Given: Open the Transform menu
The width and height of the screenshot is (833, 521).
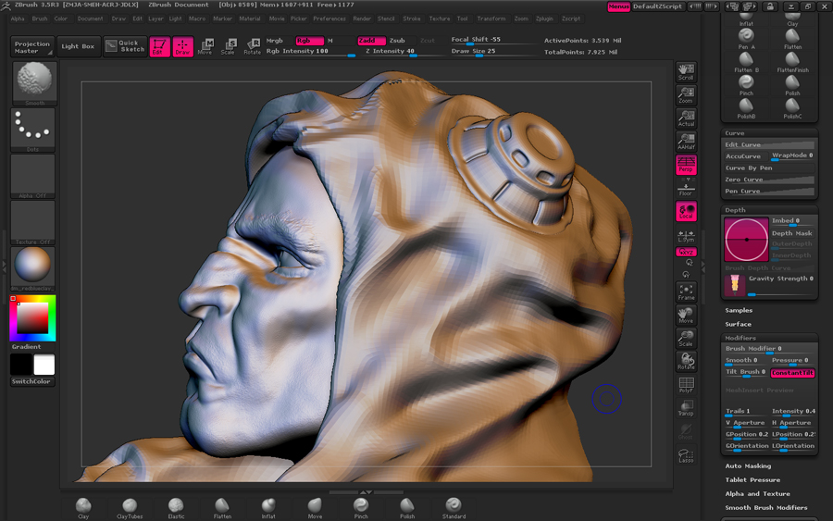Looking at the screenshot, I should (491, 19).
